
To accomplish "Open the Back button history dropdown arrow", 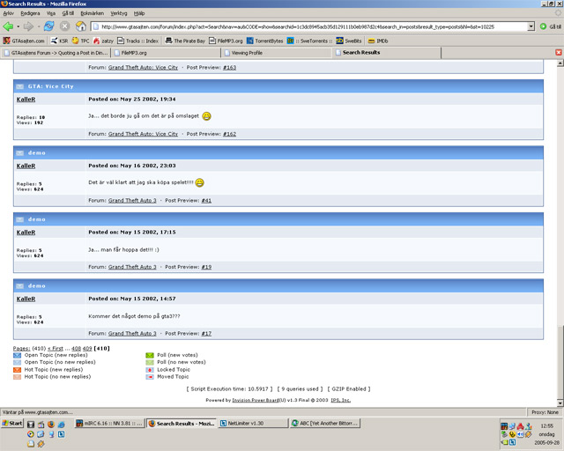I will pyautogui.click(x=18, y=26).
